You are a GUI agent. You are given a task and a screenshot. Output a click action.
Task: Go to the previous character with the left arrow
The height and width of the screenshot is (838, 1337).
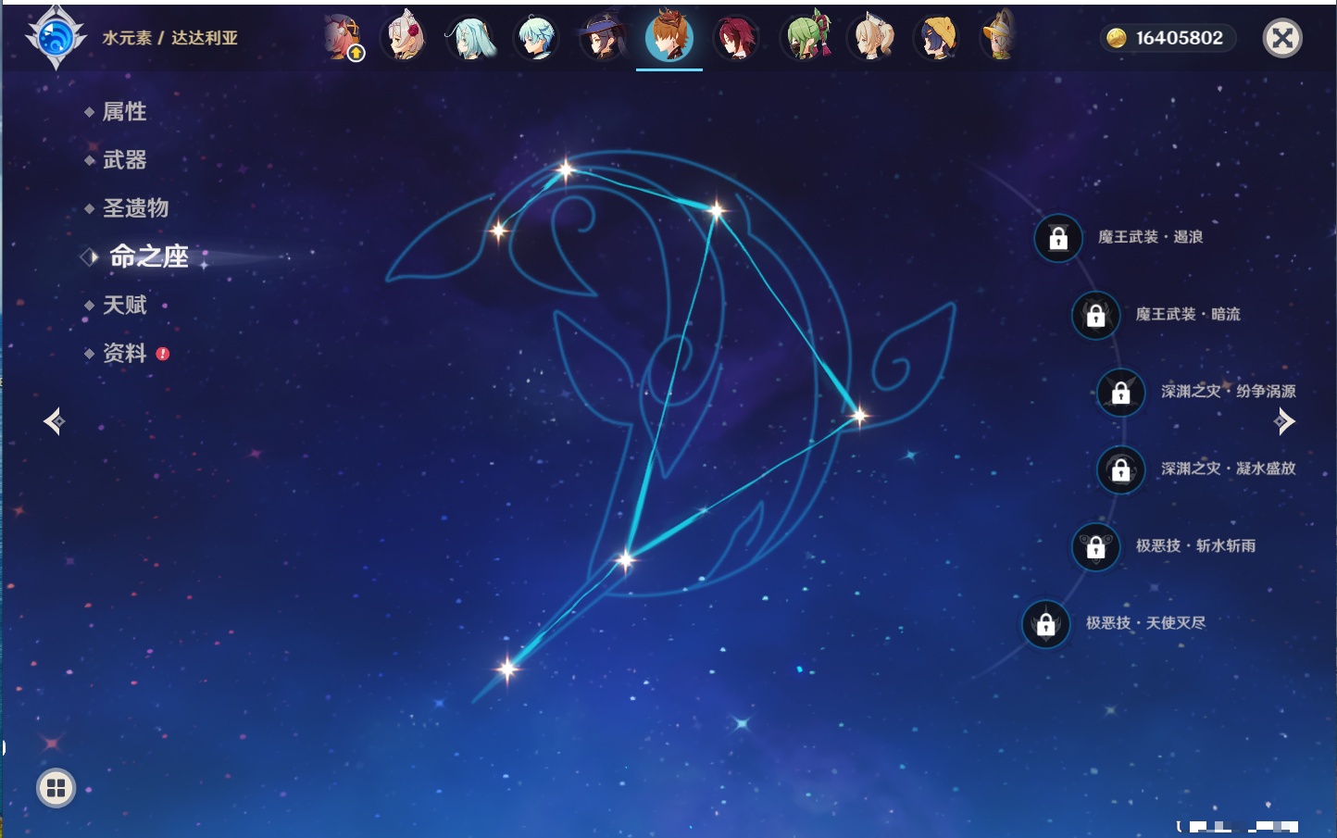(x=55, y=421)
